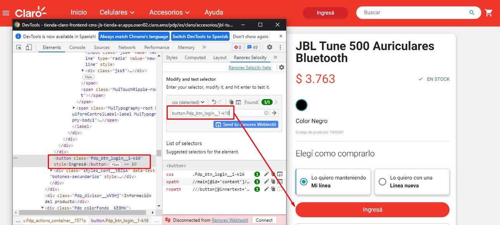Show more DevTools main tabs
Viewport: 500px width, 225px height.
coord(204,47)
